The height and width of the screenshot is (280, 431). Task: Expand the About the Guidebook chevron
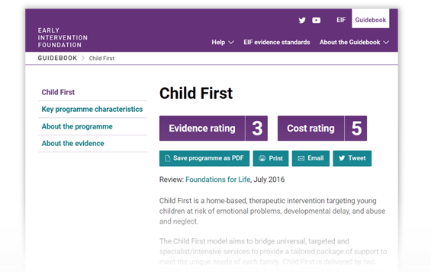[x=386, y=43]
